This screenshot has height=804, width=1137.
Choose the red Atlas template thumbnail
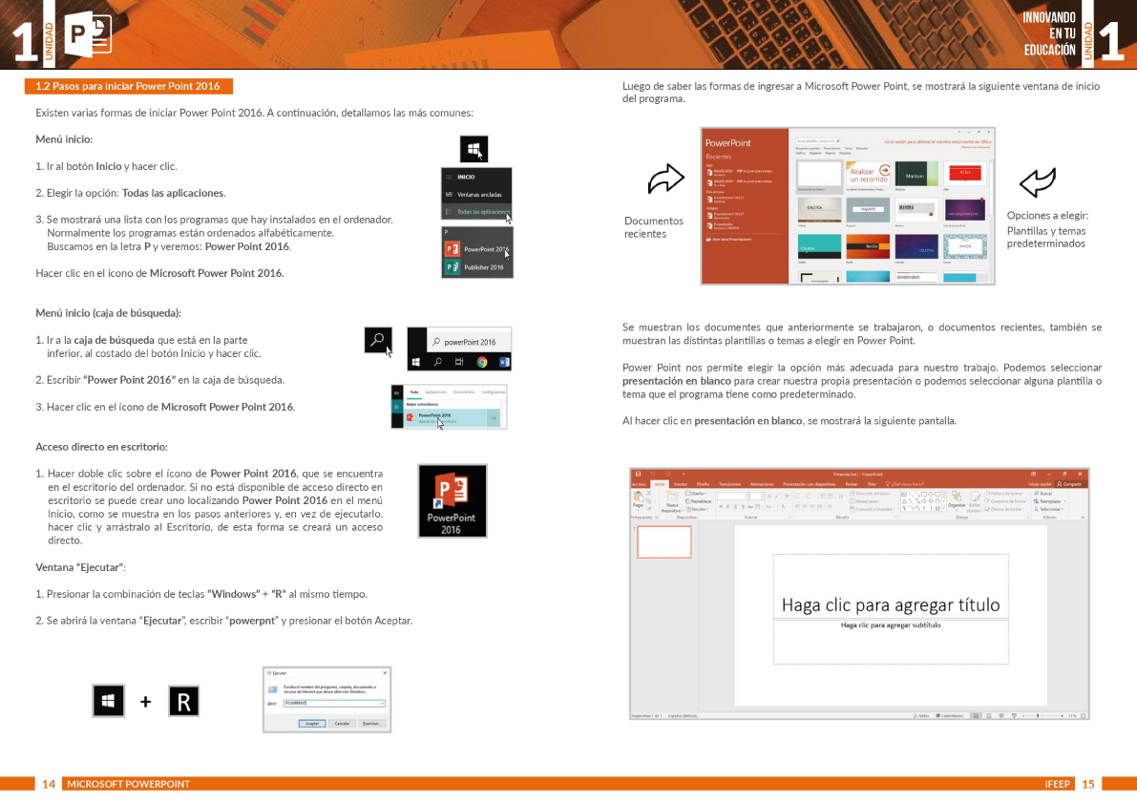tap(965, 174)
